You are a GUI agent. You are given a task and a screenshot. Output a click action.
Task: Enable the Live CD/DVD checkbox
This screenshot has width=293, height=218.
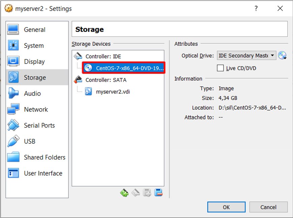(220, 68)
